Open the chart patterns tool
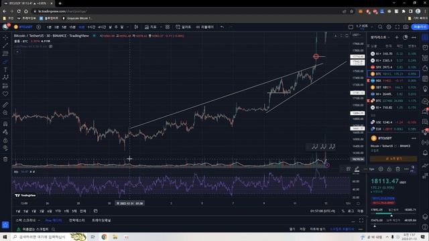 (x=5, y=78)
